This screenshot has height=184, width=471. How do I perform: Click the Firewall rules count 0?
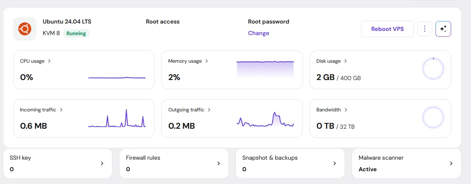click(x=128, y=169)
